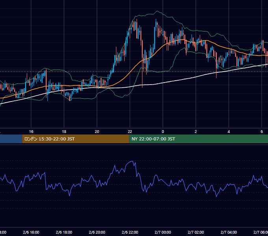The width and height of the screenshot is (268, 236).
Task: Click the hour label 18 on price chart axis
Action: tap(64, 132)
